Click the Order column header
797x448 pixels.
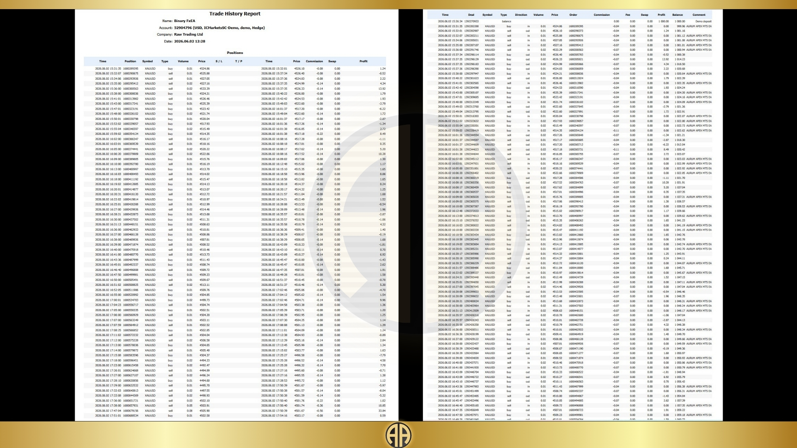click(x=573, y=15)
